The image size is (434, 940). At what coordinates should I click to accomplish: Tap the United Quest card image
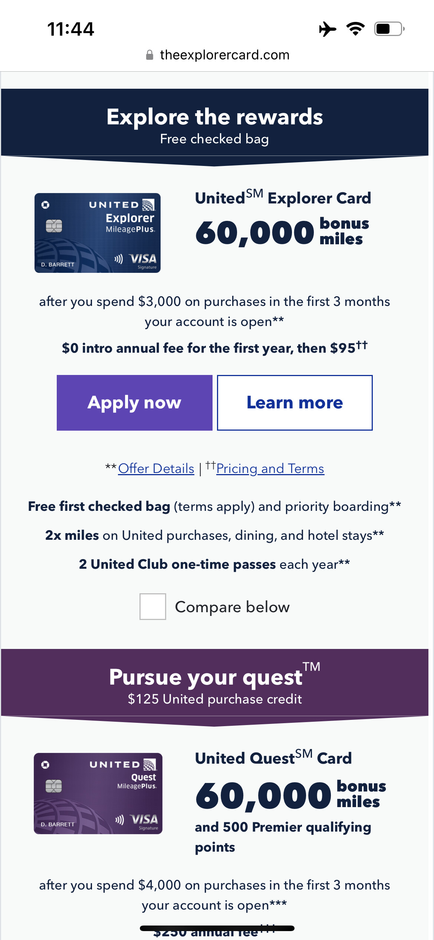pos(98,793)
